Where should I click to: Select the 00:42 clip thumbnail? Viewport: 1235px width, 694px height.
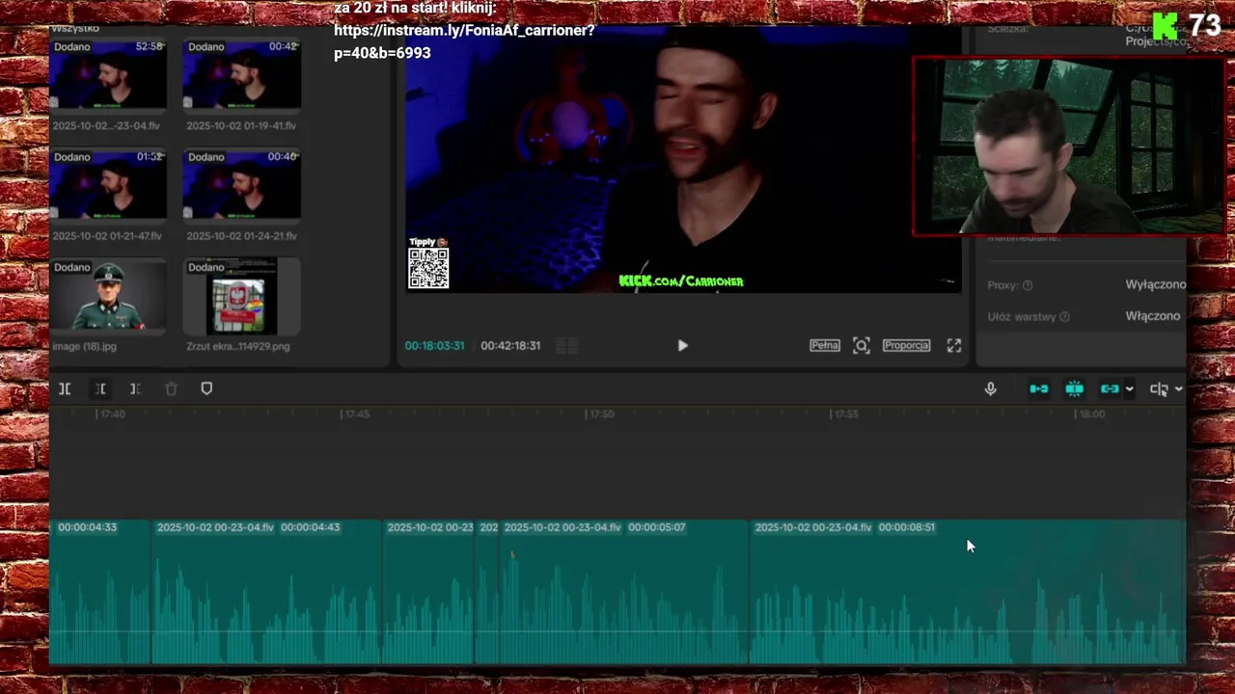[x=242, y=74]
